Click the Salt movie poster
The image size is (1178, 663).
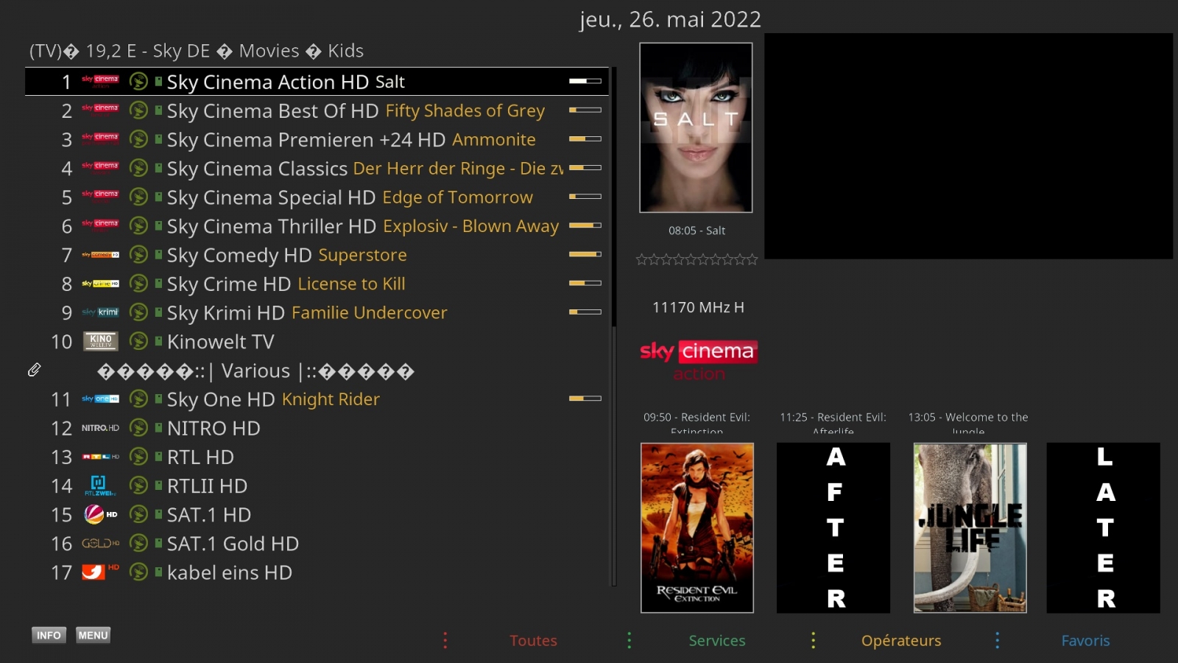click(x=696, y=127)
